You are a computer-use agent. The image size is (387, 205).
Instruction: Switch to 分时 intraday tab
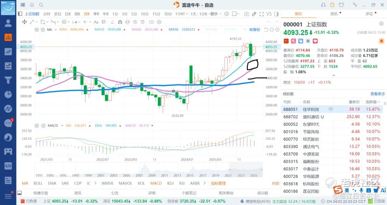[x=47, y=14]
